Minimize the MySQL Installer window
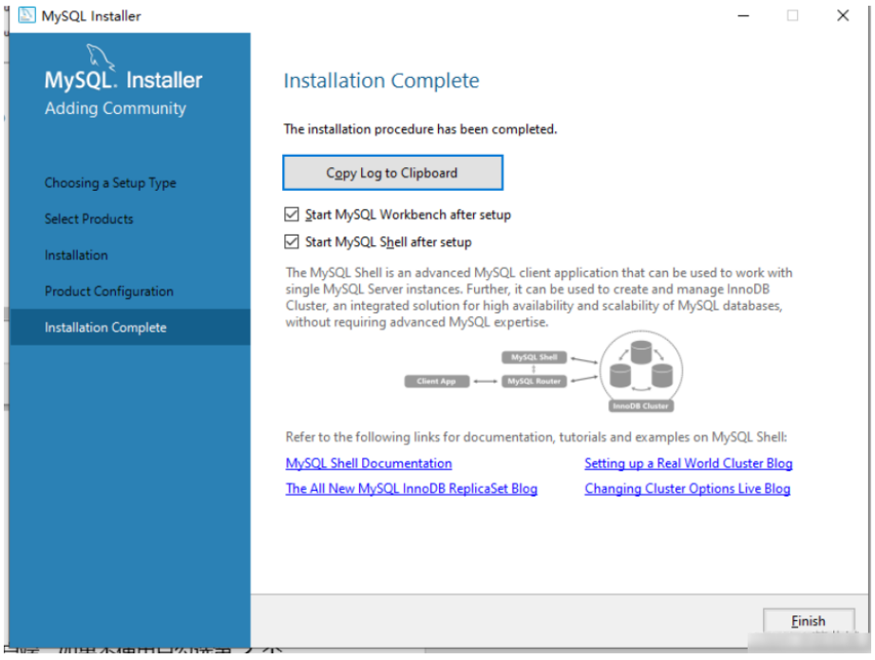The width and height of the screenshot is (875, 660). [x=743, y=15]
